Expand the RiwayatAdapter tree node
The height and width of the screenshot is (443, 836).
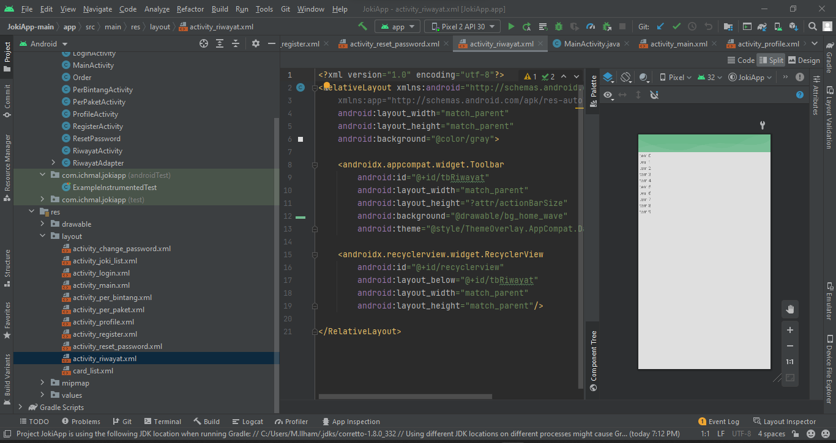[53, 163]
